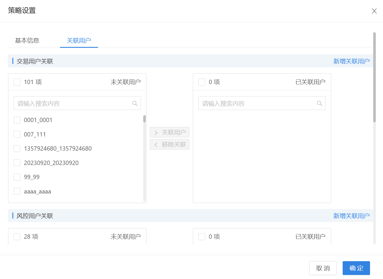Check the 0001_0001 user checkbox
This screenshot has height=279, width=383.
17,120
